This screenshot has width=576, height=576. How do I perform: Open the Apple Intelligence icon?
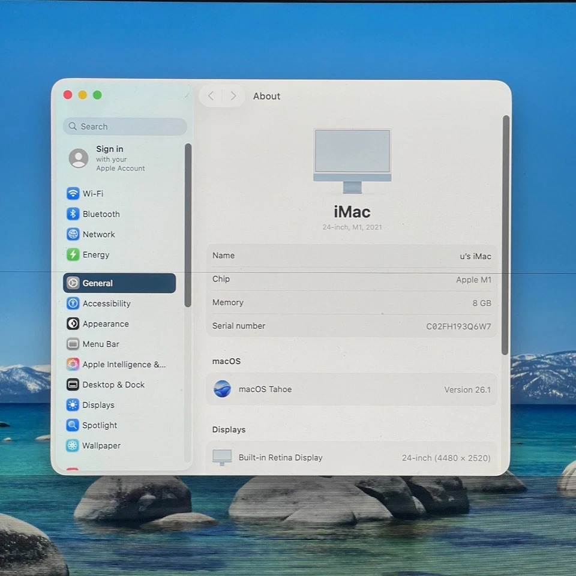(73, 365)
